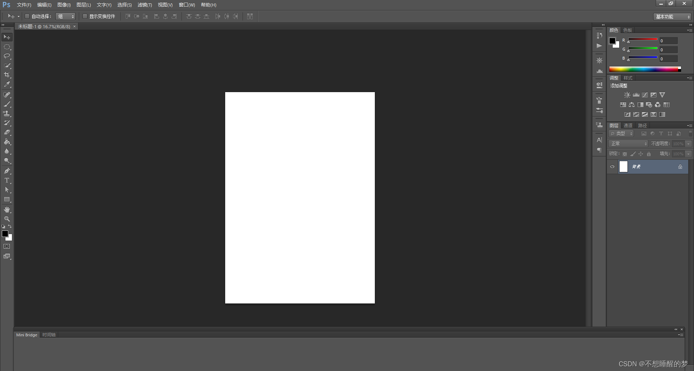This screenshot has height=371, width=694.
Task: Change screen mode from toolbar
Action: [7, 256]
